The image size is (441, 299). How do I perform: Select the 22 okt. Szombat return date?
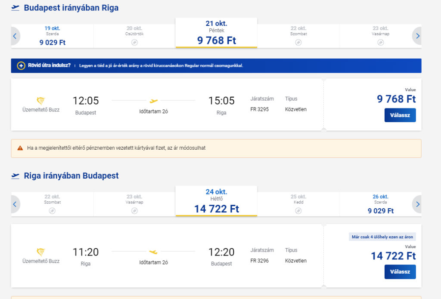52,204
